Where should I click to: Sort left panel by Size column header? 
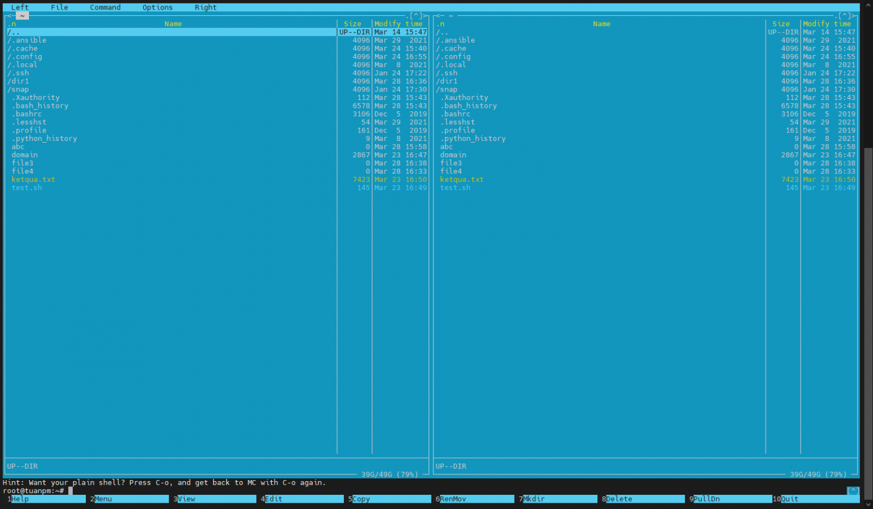[x=352, y=24]
